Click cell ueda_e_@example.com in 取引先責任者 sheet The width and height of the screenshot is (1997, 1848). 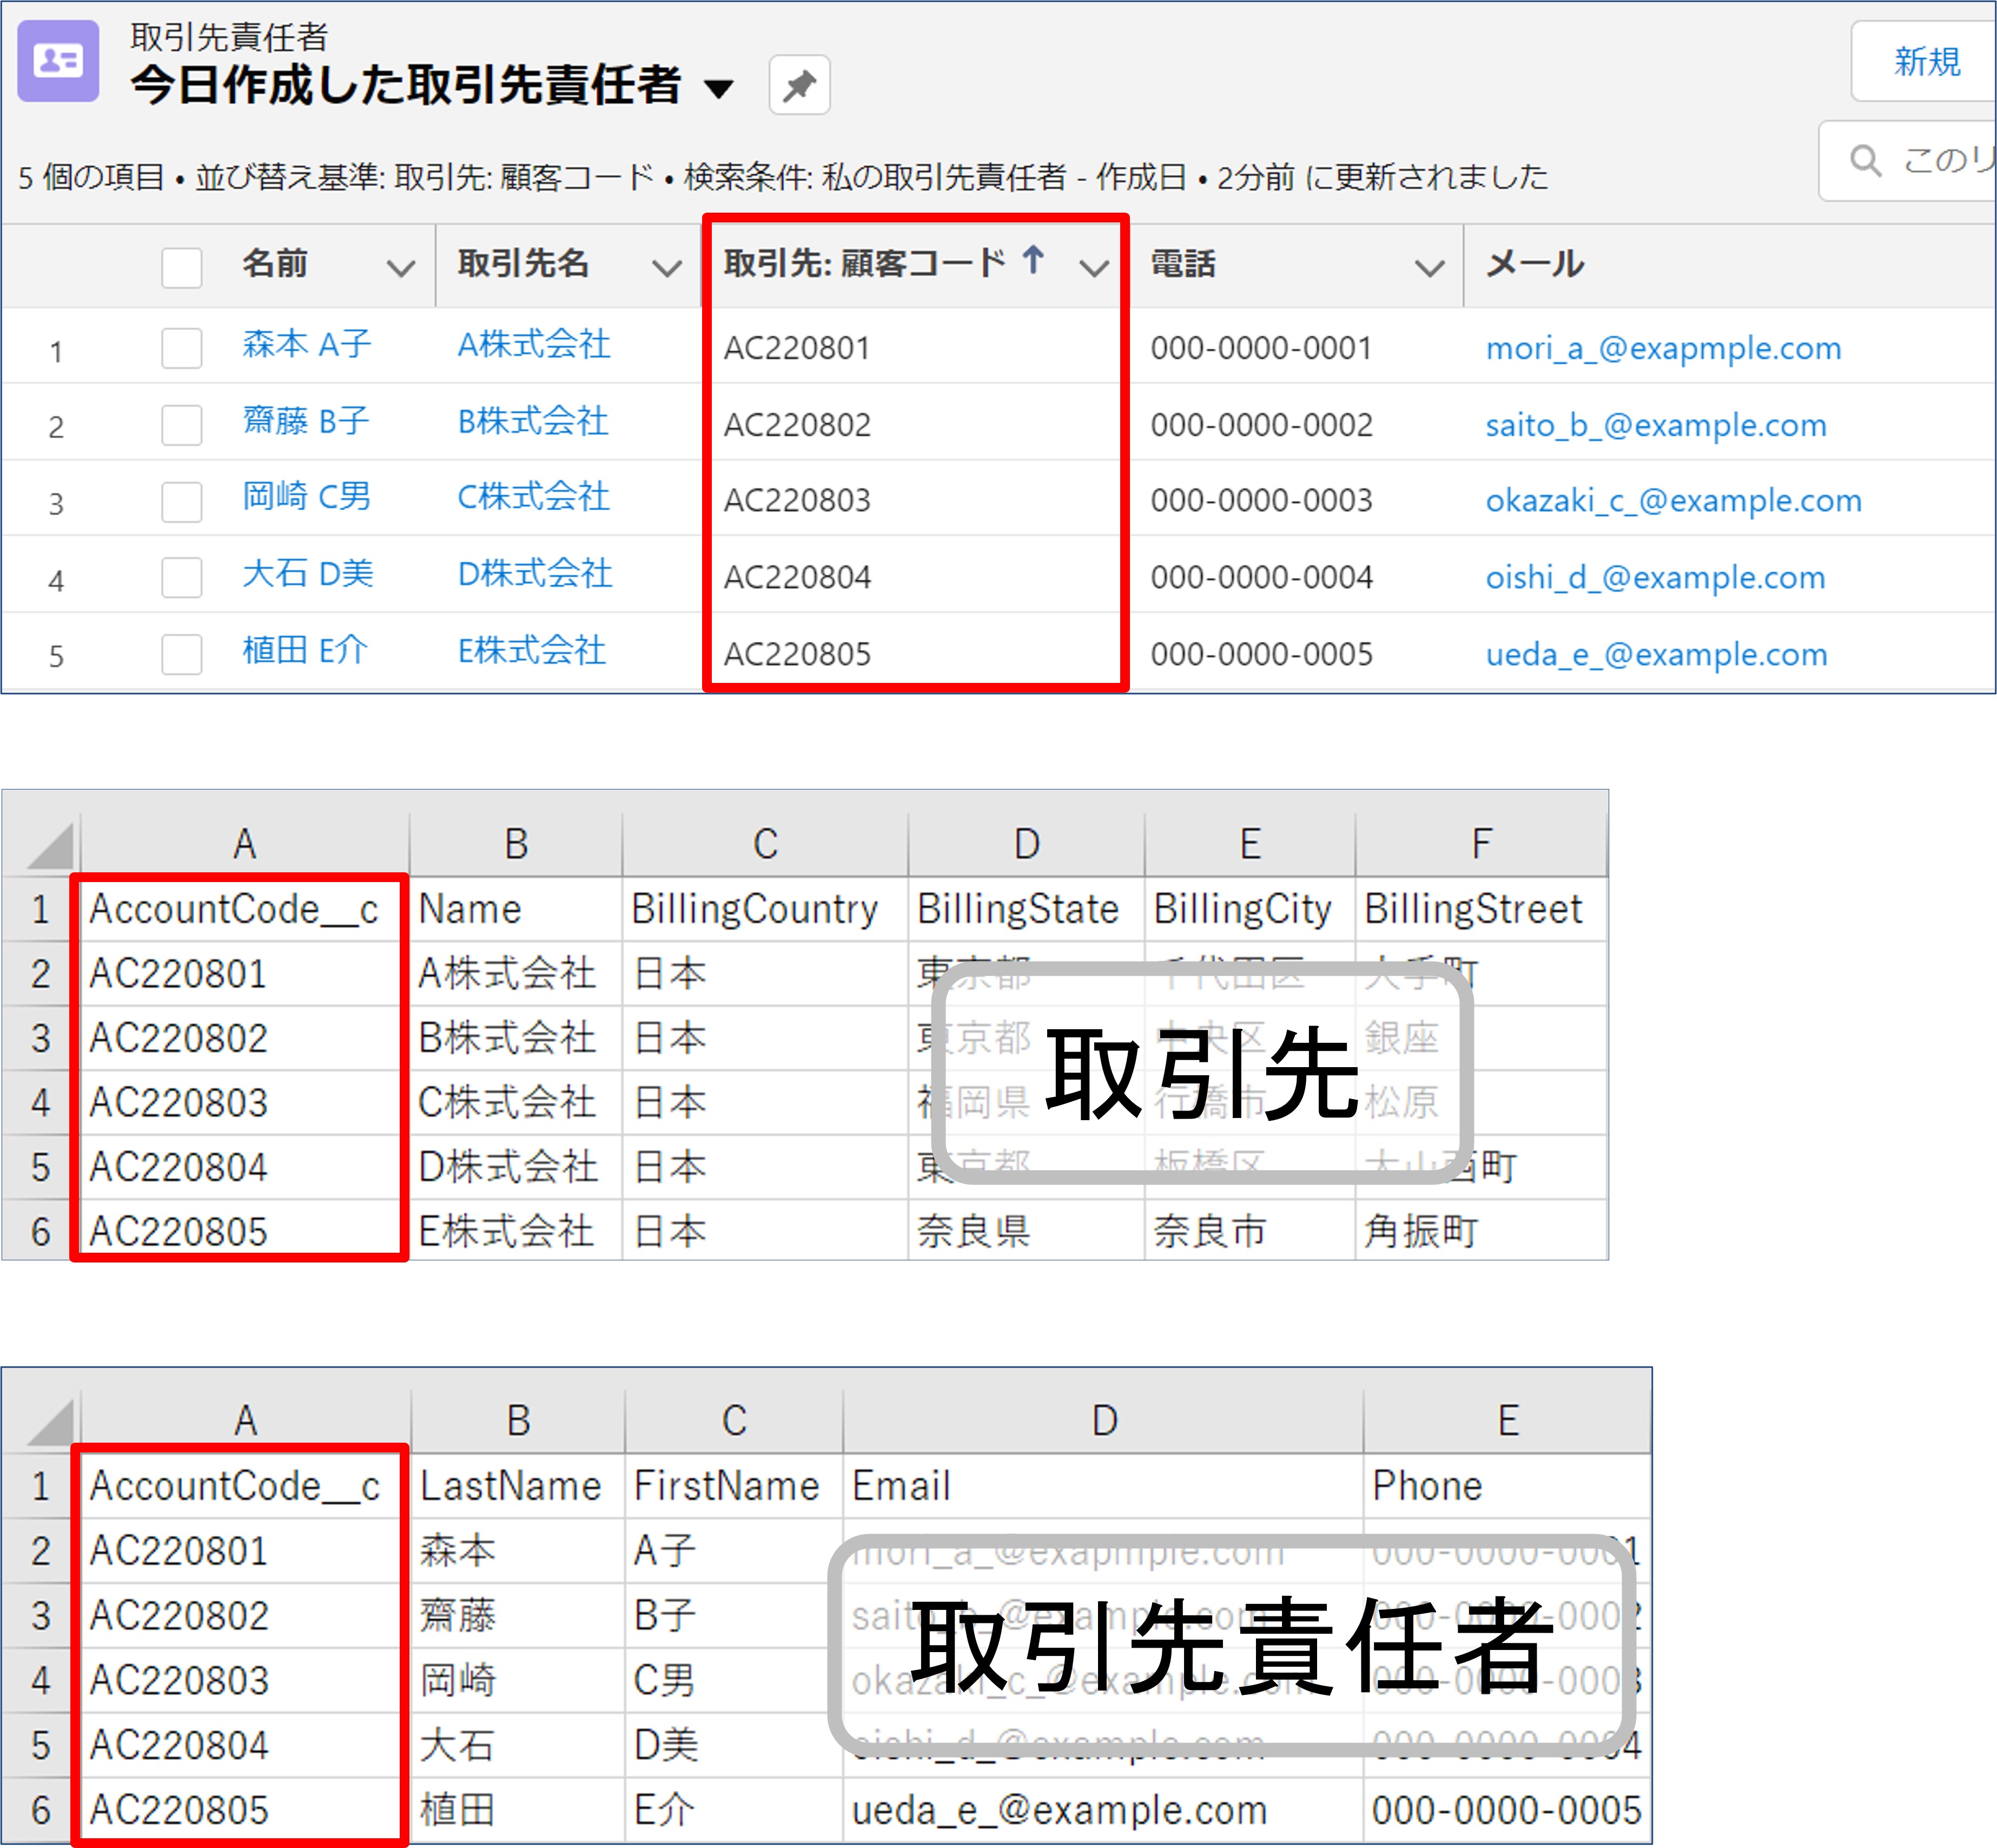pyautogui.click(x=1103, y=1810)
